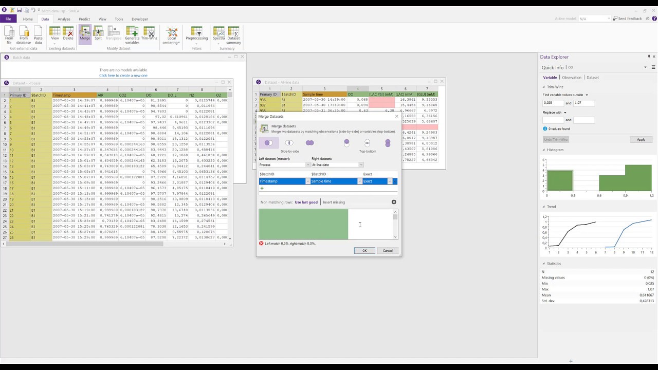Viewport: 658px width, 370px height.
Task: Click the undo arrow in quick access toolbar
Action: pos(33,10)
